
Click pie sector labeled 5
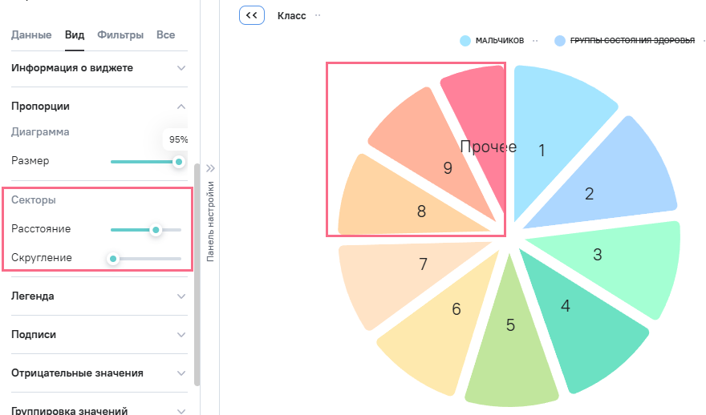(510, 336)
